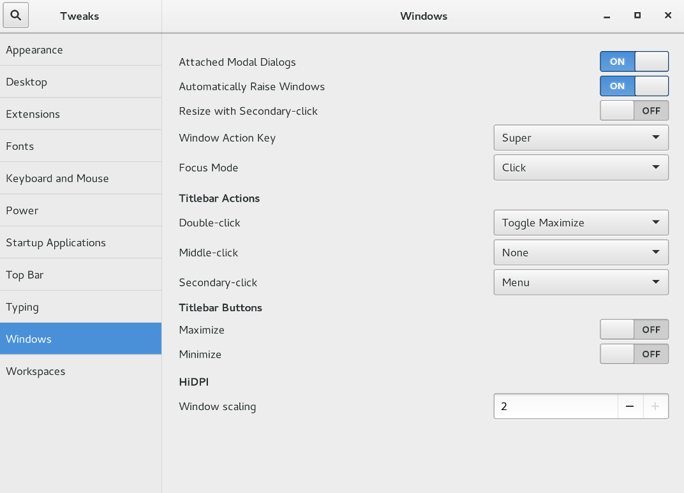This screenshot has width=684, height=493.
Task: Select Desktop in the sidebar
Action: click(80, 82)
